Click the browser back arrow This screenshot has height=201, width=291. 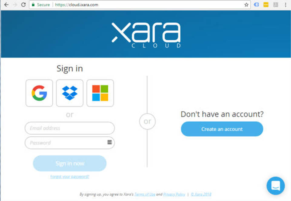6,5
